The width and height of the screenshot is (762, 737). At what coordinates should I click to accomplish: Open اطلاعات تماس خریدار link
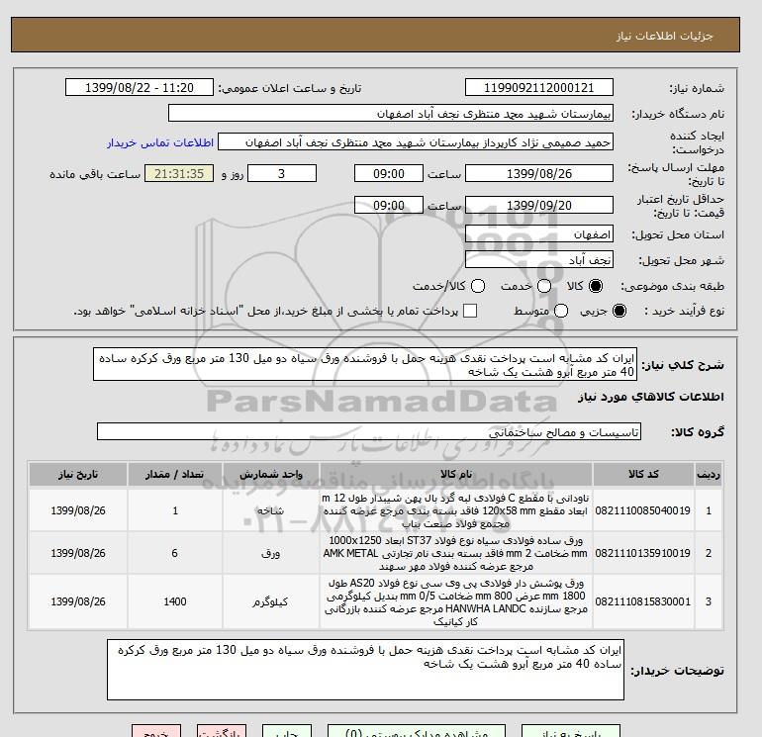160,142
